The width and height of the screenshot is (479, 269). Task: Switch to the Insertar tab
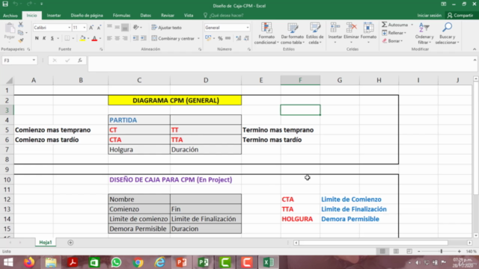point(54,15)
